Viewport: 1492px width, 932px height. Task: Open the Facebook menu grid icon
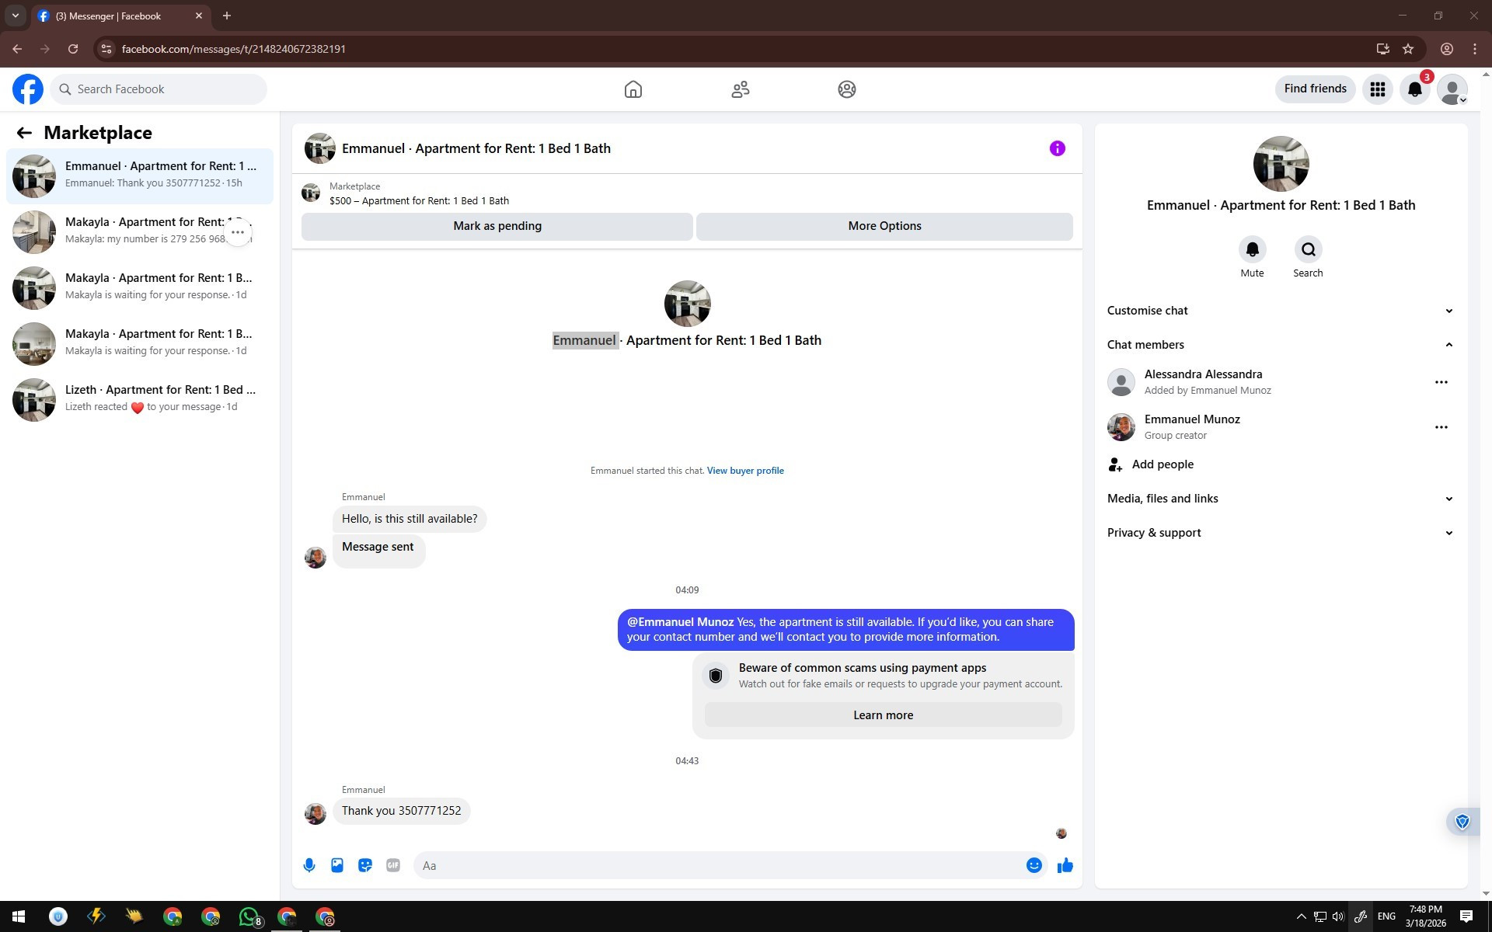[1377, 89]
